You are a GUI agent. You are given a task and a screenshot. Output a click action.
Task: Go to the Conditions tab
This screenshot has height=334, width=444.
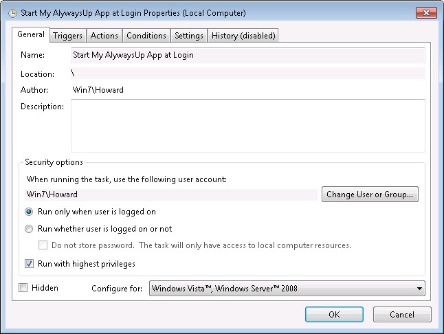pyautogui.click(x=146, y=36)
